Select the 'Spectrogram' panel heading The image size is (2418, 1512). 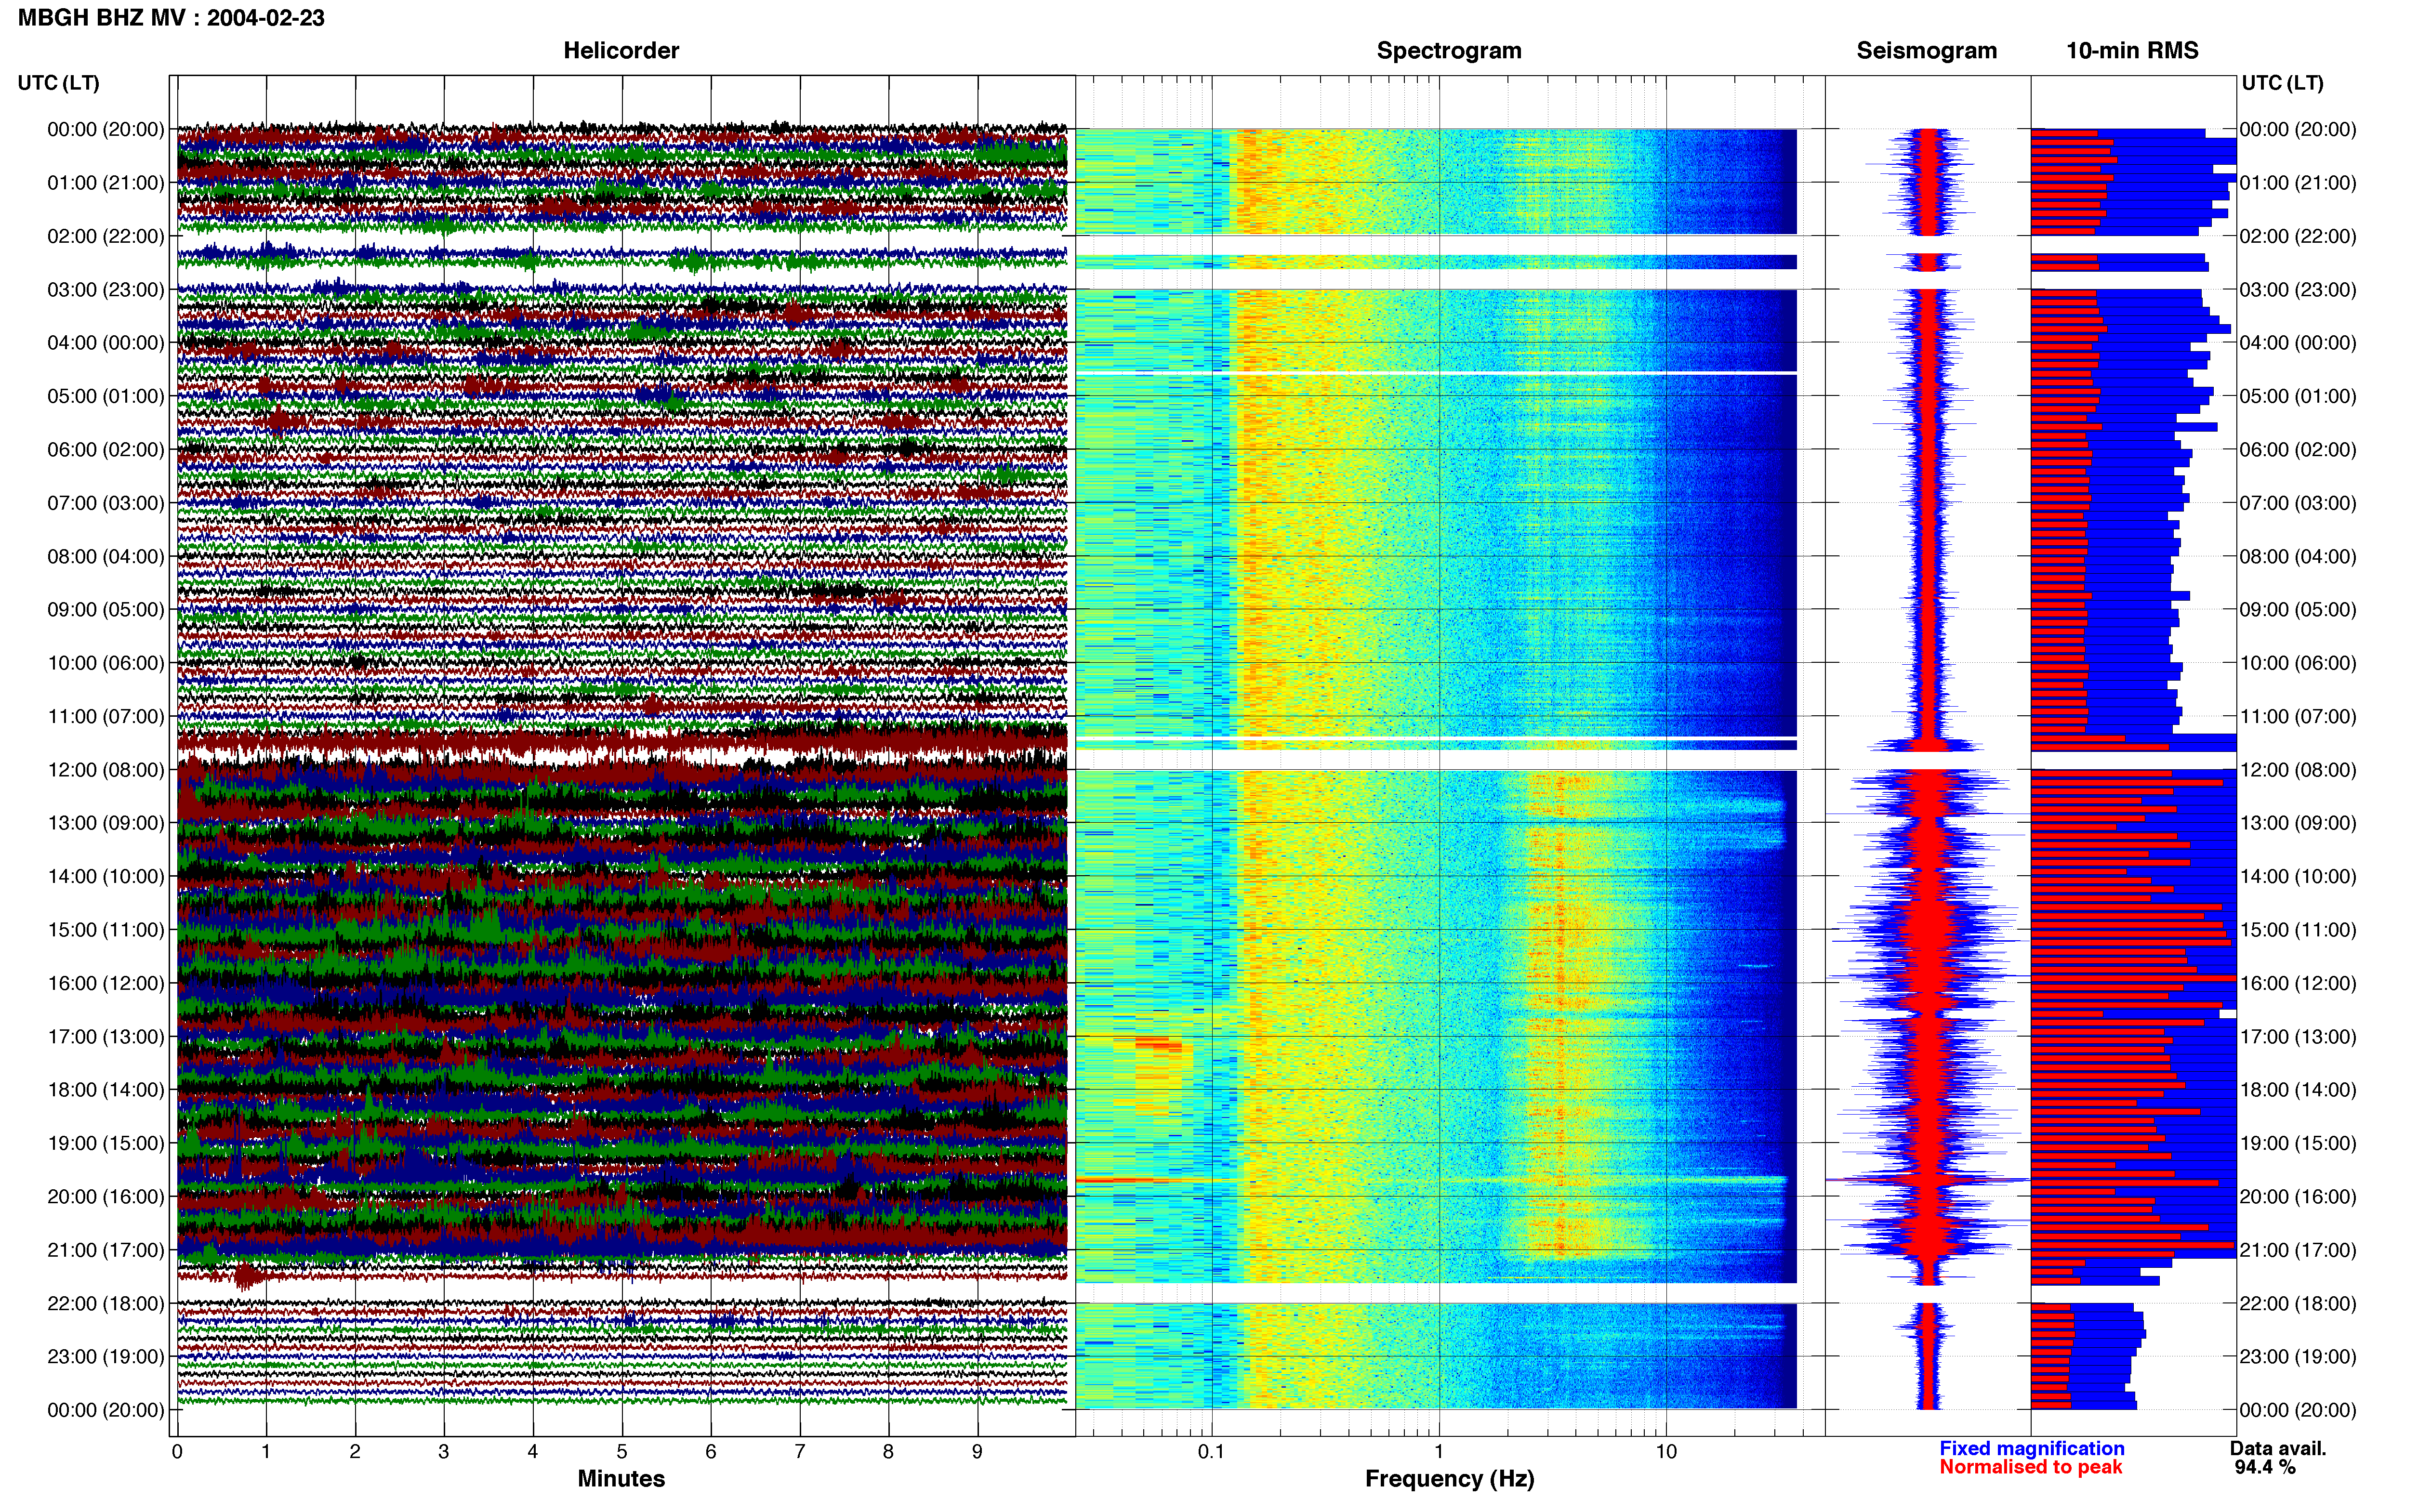point(1449,50)
